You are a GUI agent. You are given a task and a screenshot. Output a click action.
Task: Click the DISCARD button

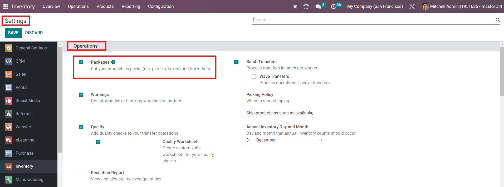point(34,33)
